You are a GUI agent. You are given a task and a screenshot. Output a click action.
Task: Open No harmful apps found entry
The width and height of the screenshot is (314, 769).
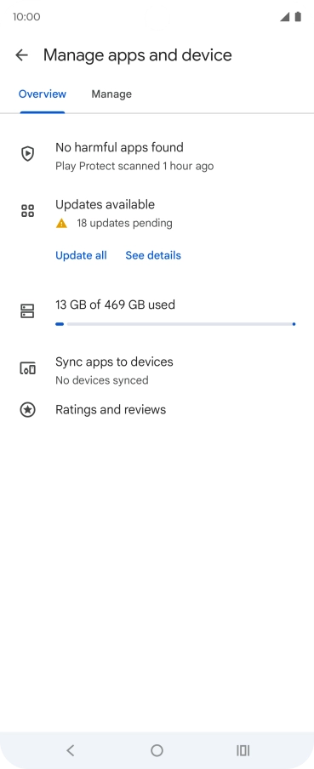coord(157,156)
